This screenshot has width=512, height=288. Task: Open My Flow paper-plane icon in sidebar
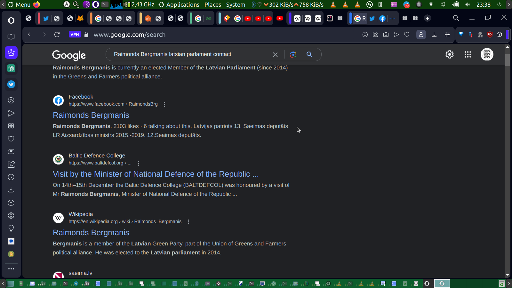pos(11,113)
